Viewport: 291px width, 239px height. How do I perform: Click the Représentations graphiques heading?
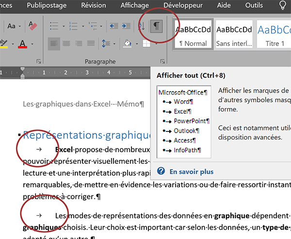pos(87,135)
